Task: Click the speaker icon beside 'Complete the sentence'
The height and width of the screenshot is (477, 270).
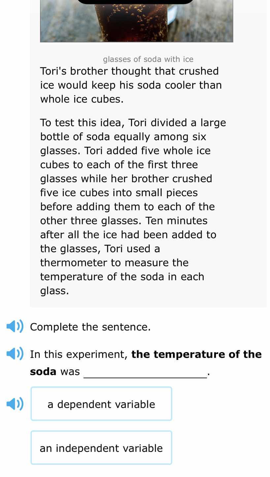Action: (15, 326)
